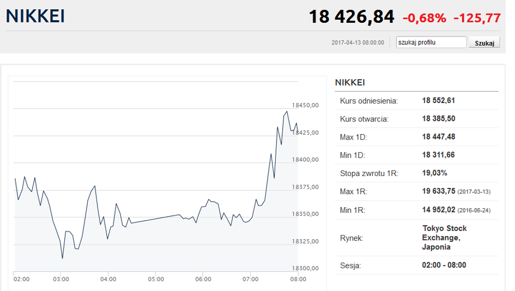Image resolution: width=515 pixels, height=291 pixels.
Task: Click the -0,68% change percentage
Action: (x=425, y=18)
